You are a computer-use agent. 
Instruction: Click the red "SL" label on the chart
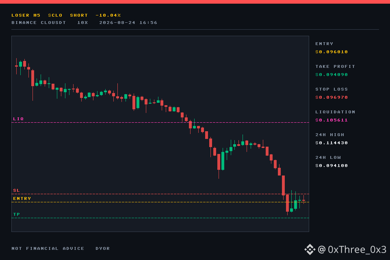pos(16,191)
